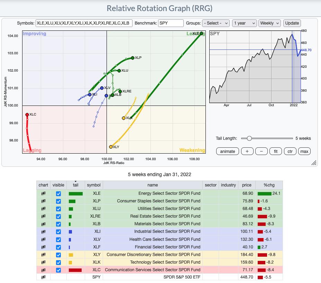
Task: Sort table by industry column
Action: tap(228, 185)
